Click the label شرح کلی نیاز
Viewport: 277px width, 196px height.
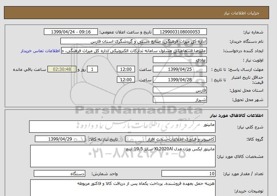pos(250,127)
